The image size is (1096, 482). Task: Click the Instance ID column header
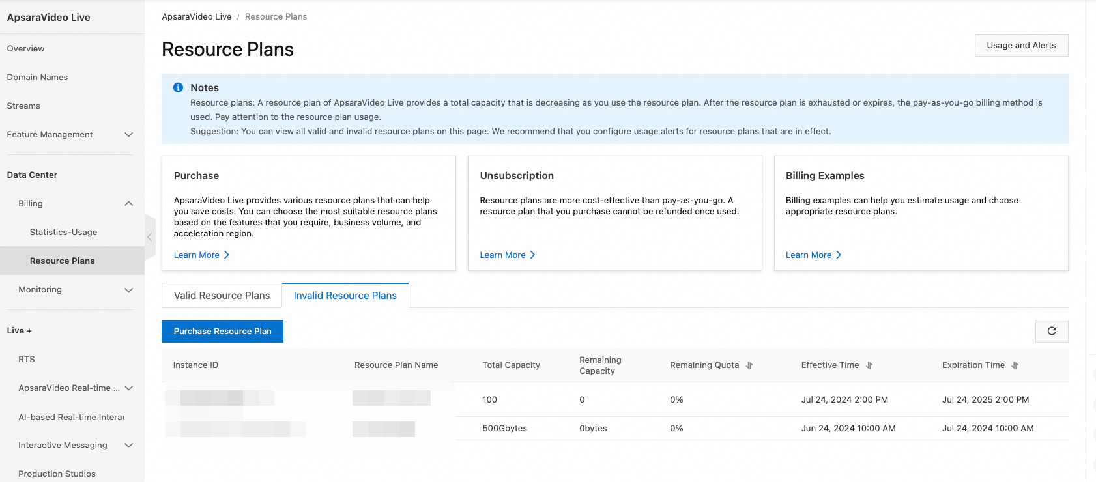[195, 365]
